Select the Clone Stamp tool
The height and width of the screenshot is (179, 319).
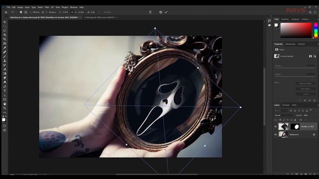(x=4, y=61)
